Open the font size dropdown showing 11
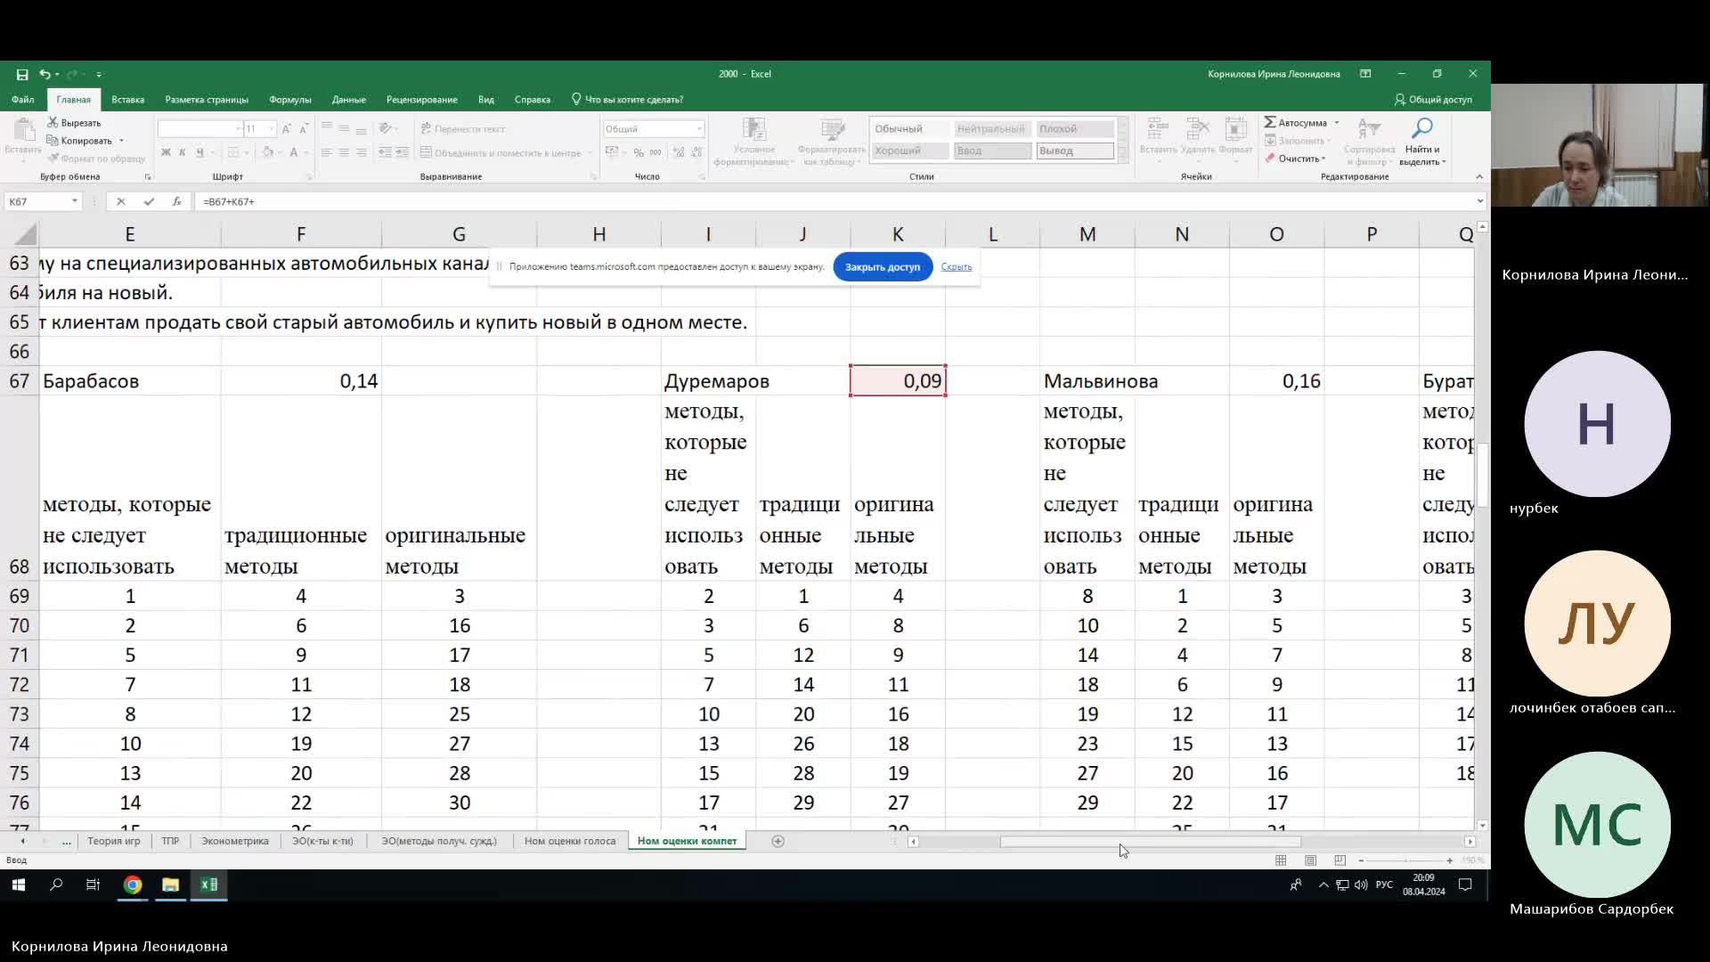 click(272, 129)
